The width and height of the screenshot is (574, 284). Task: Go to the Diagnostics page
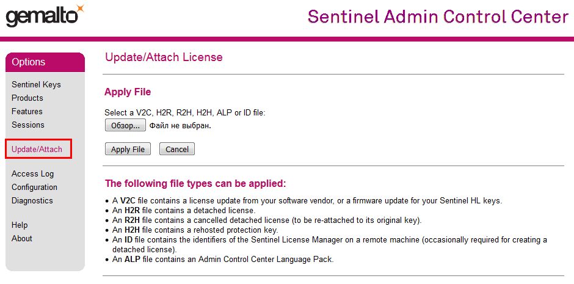pyautogui.click(x=32, y=200)
